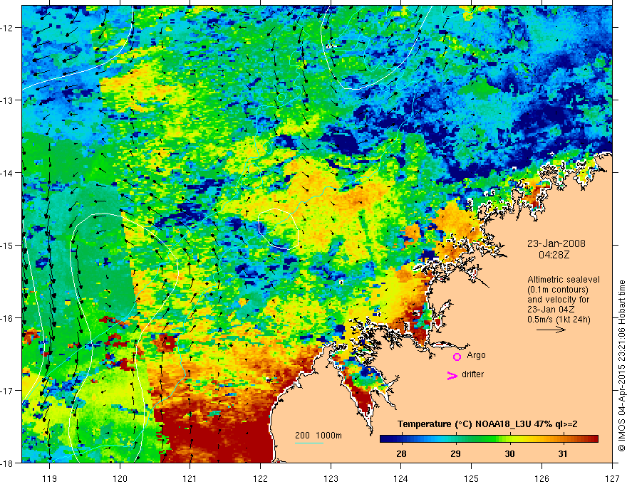Image resolution: width=627 pixels, height=484 pixels.
Task: Click latitude axis label -12
Action: click(7, 28)
